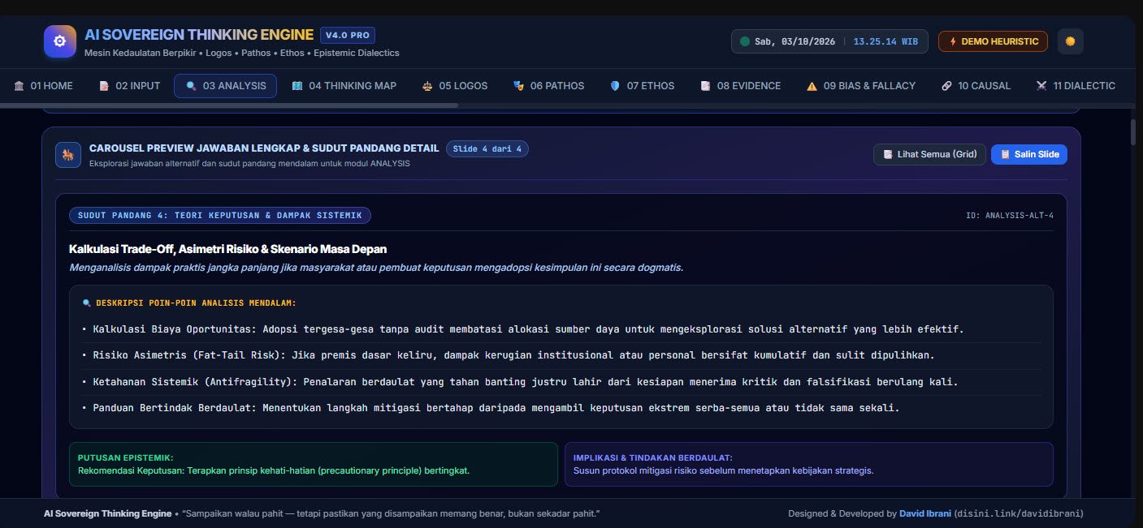Open the 01 HOME tab

pos(44,86)
